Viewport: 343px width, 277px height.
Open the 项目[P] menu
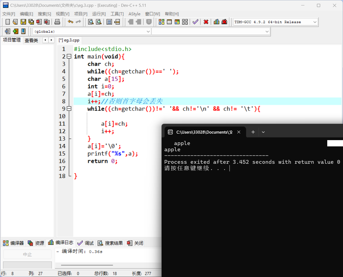[x=81, y=14]
